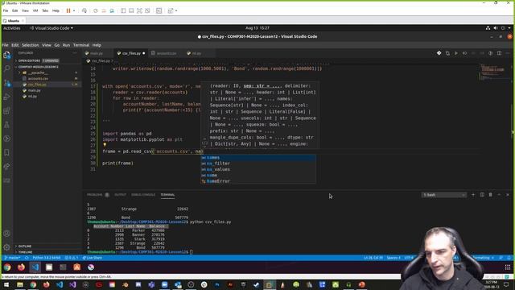Open the Selection menu

click(31, 45)
